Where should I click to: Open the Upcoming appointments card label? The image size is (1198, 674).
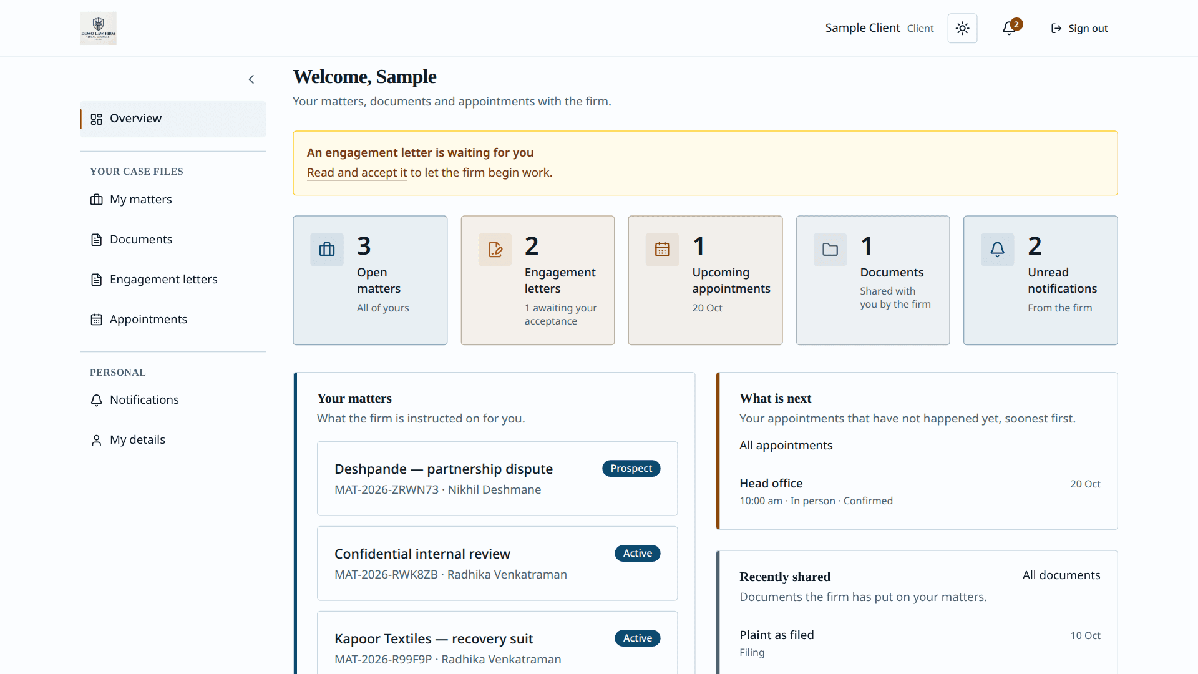click(x=731, y=281)
